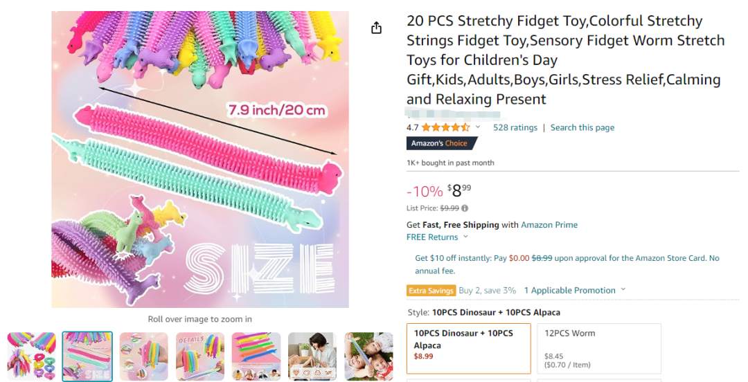Open the Amazon Prime link
Viewport: 748px width, 382px height.
(549, 225)
